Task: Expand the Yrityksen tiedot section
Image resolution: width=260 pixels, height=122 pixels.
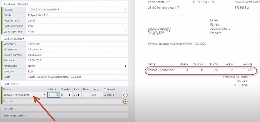Action: 15,115
